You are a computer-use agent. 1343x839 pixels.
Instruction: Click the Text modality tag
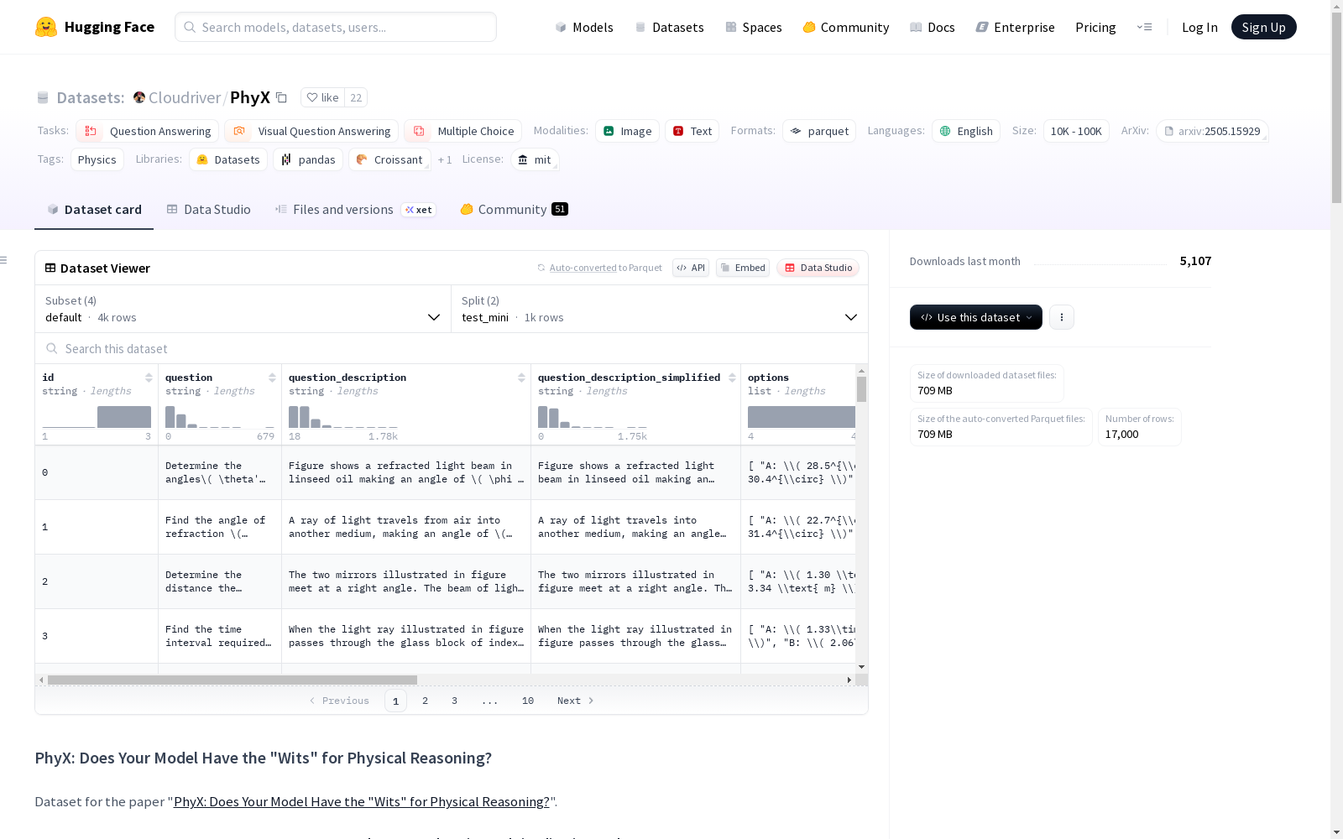pyautogui.click(x=692, y=131)
